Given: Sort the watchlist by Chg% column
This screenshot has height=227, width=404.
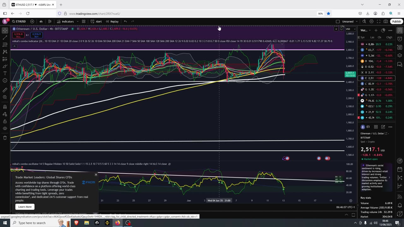Looking at the screenshot, I should click(x=389, y=38).
